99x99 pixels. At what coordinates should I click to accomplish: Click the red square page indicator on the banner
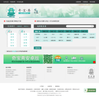94,62
